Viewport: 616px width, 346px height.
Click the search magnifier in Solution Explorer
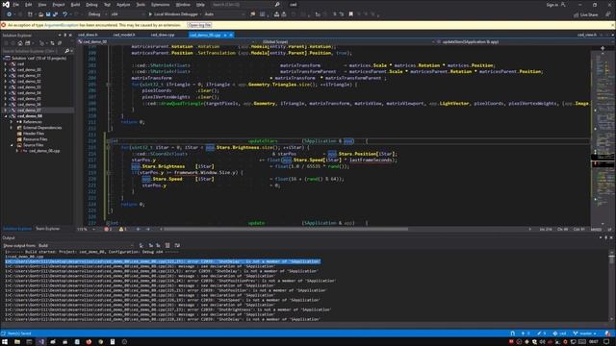tap(66, 51)
